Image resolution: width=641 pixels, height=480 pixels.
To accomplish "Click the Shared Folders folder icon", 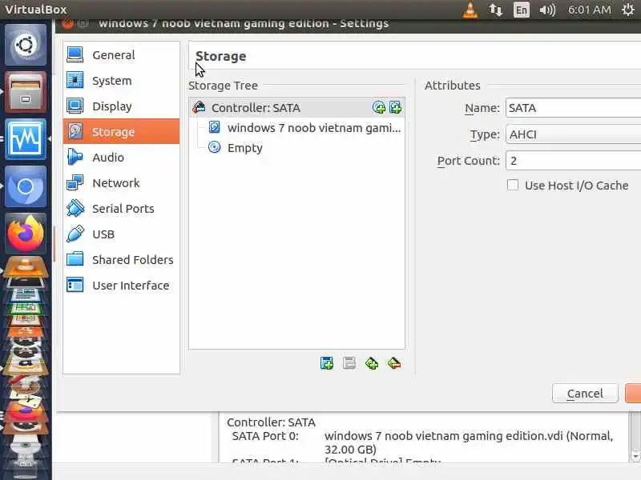I will pyautogui.click(x=75, y=259).
